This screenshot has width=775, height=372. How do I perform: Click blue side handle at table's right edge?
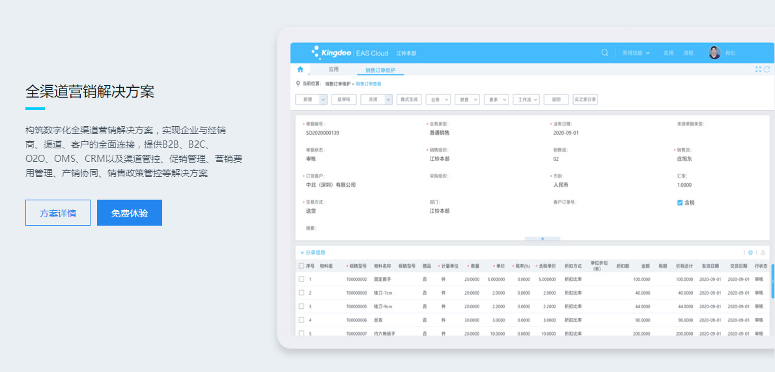[772, 281]
